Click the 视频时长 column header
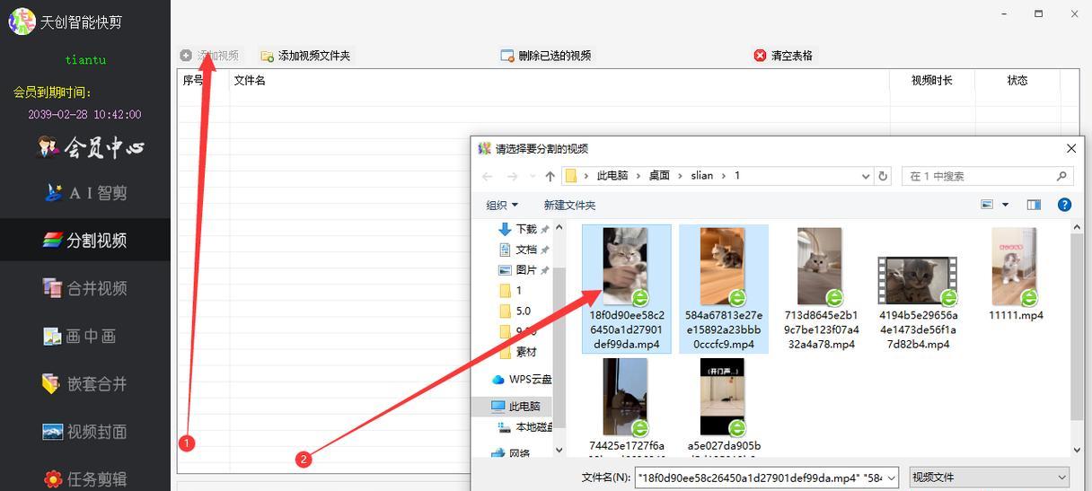This screenshot has height=491, width=1092. (x=931, y=81)
